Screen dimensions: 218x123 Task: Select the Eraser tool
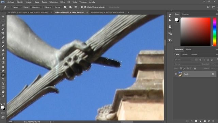pos(3,58)
